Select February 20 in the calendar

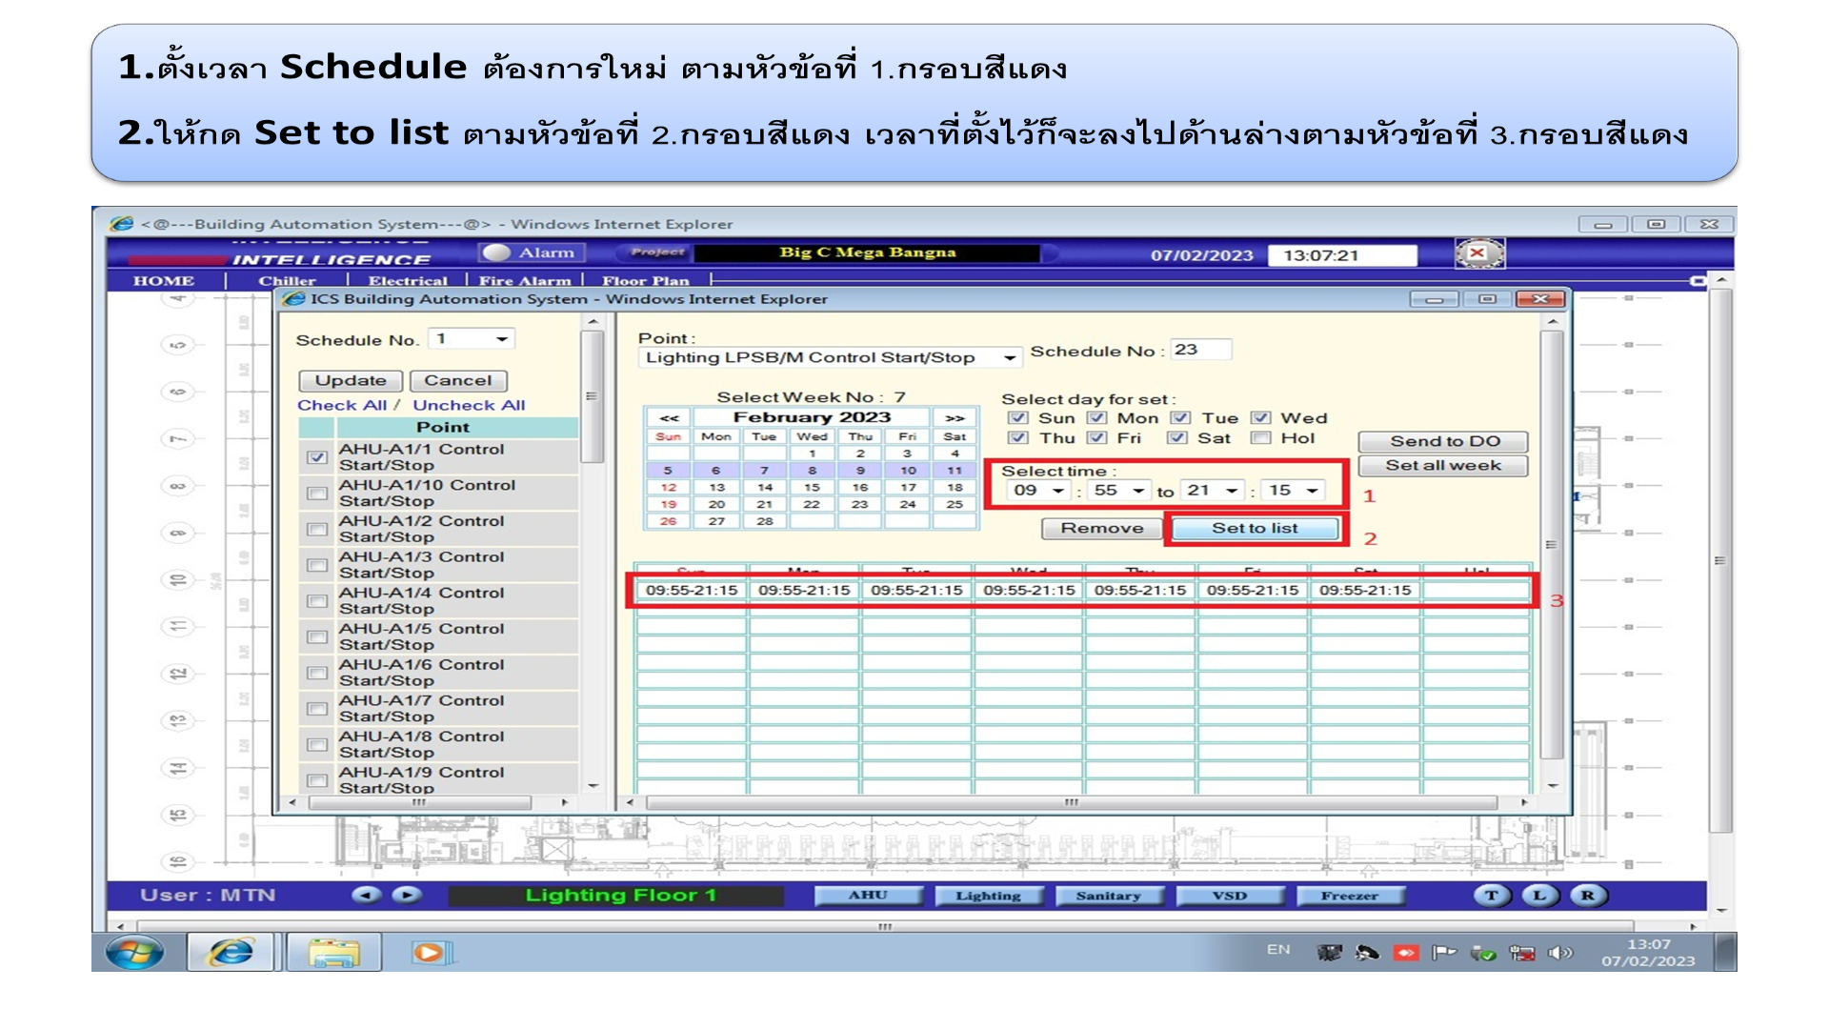[x=716, y=505]
